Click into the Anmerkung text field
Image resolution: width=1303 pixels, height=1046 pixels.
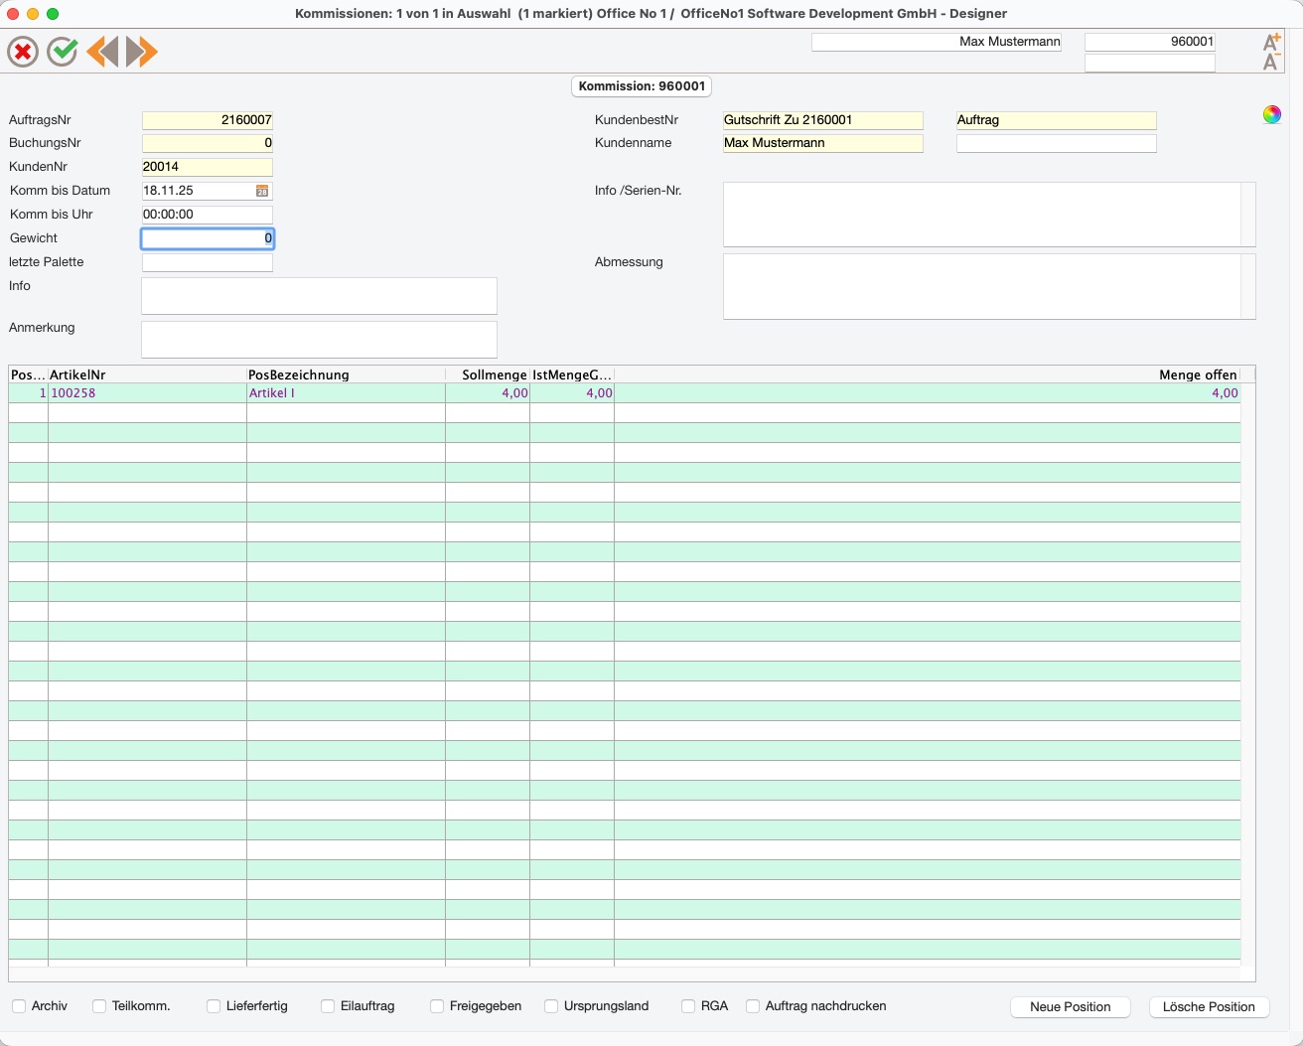click(x=319, y=340)
